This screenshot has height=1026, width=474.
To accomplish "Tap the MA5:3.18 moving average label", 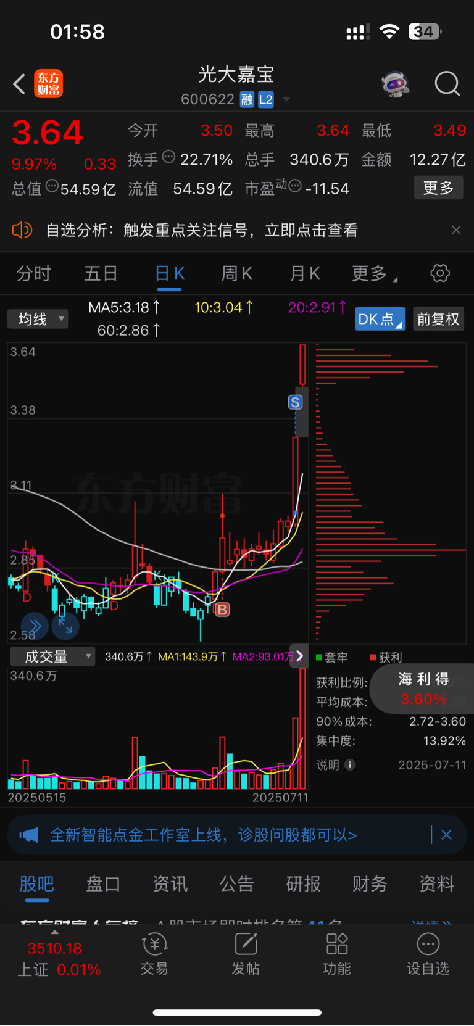I will tap(124, 307).
